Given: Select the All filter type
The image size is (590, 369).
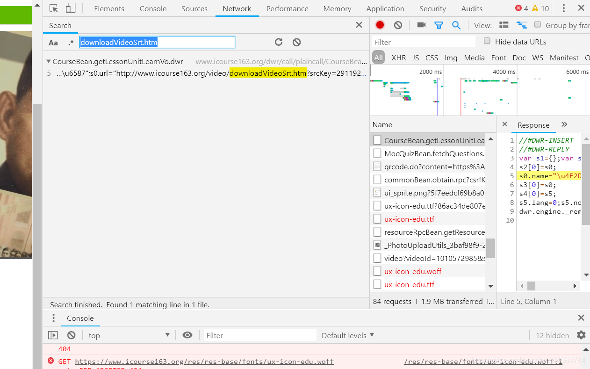Looking at the screenshot, I should (x=378, y=58).
